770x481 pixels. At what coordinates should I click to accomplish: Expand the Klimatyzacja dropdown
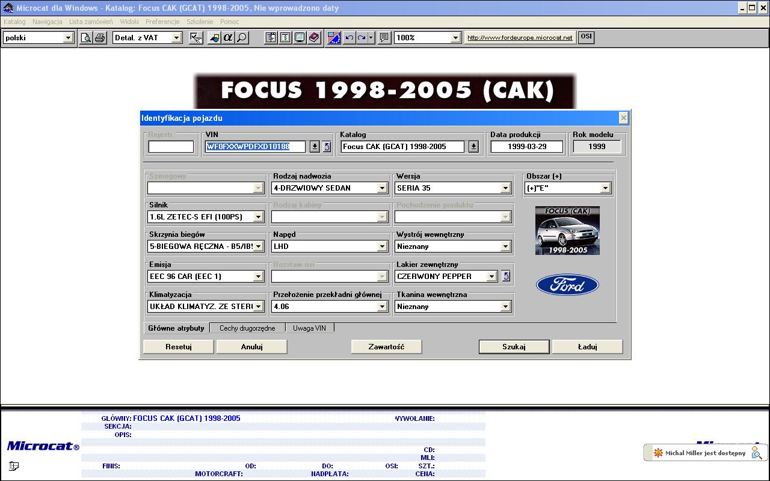[258, 306]
